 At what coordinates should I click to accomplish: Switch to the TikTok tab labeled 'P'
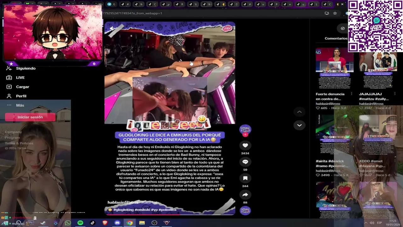274,4
